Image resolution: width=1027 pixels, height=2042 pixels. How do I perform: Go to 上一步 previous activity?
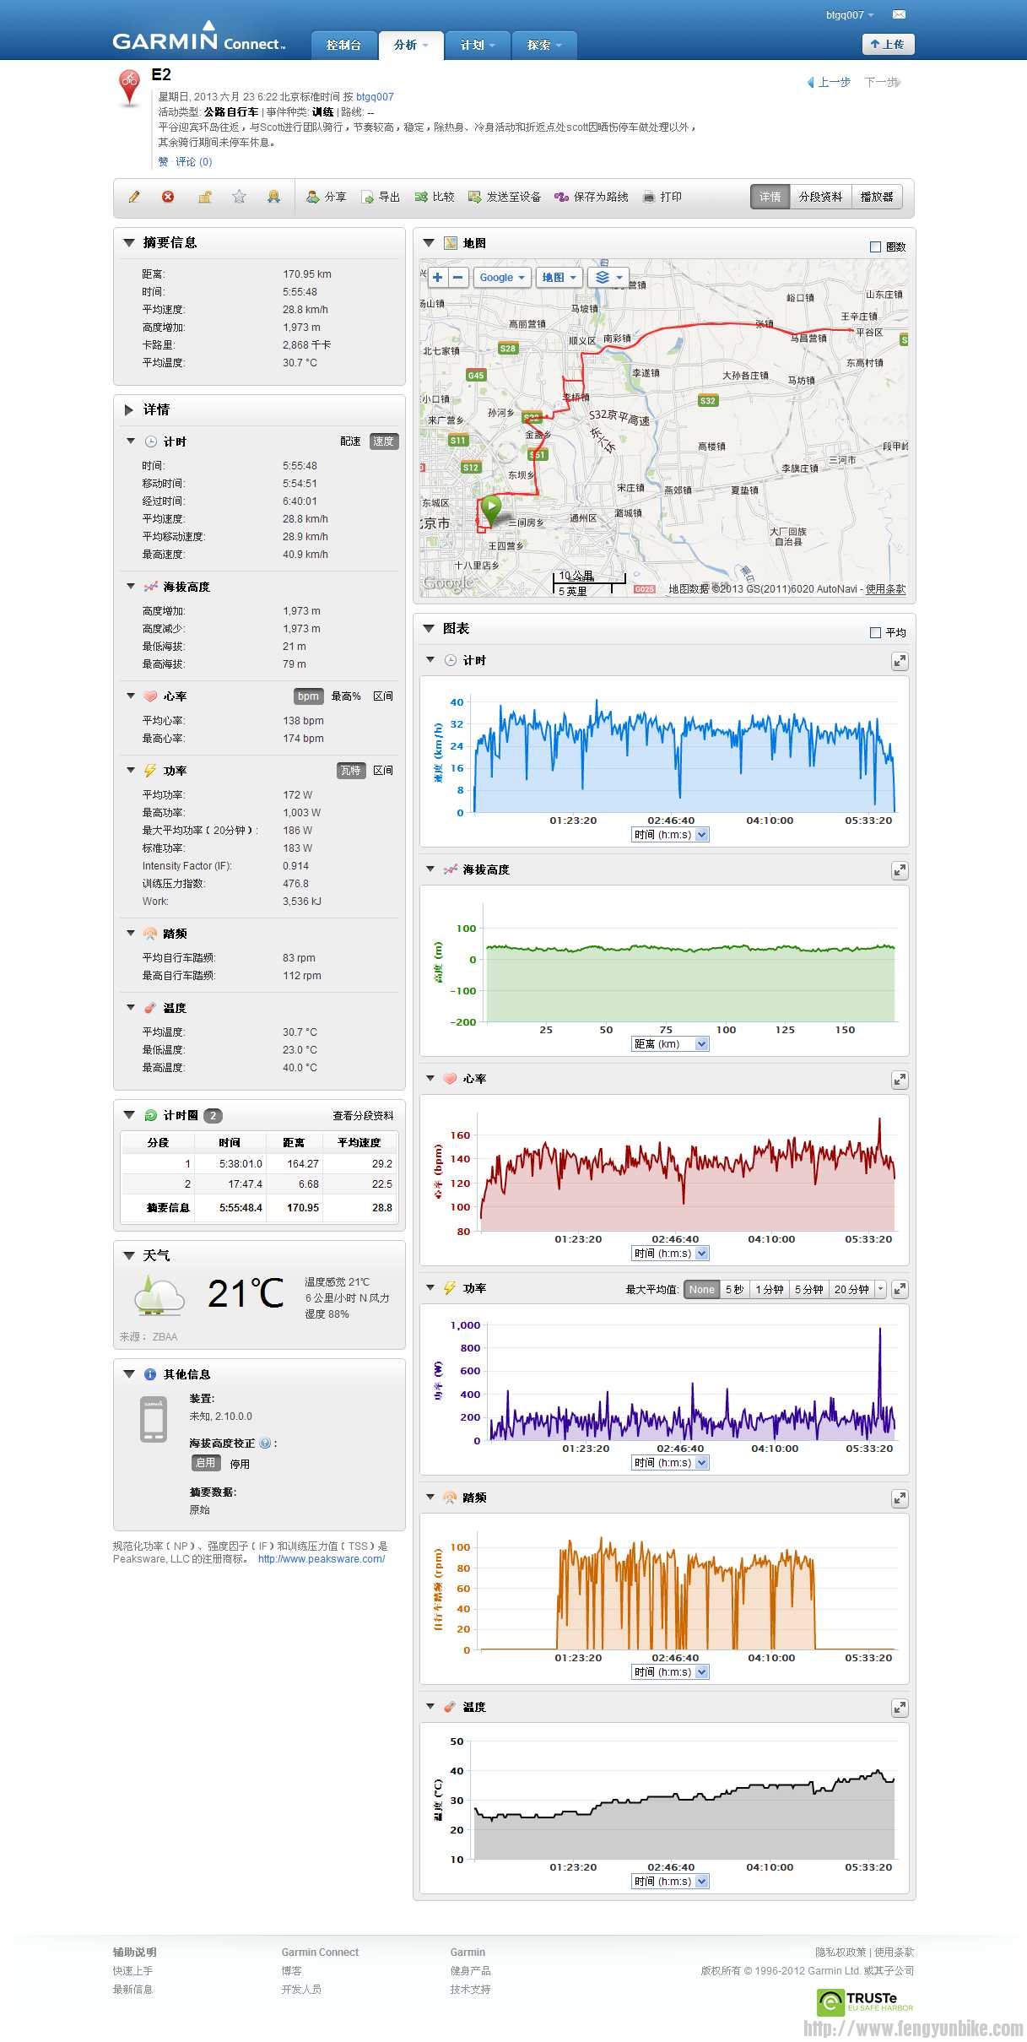tap(830, 82)
